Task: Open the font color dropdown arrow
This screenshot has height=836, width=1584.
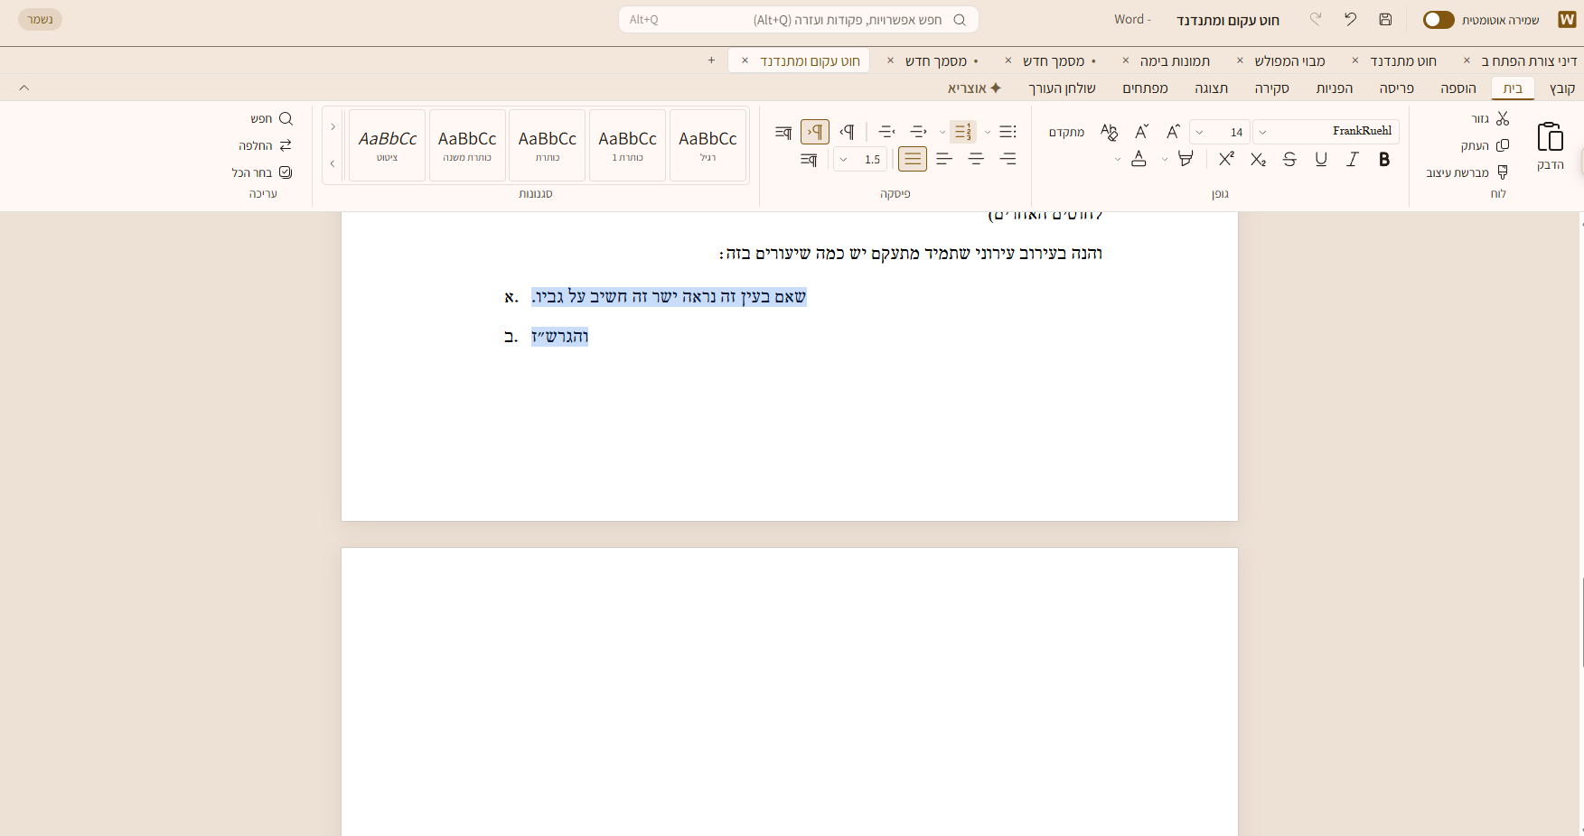Action: coord(1118,160)
